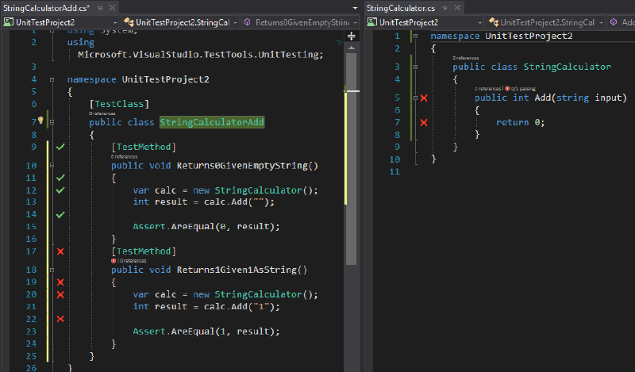Click the red failing X on line 22
This screenshot has width=635, height=372.
coord(60,319)
